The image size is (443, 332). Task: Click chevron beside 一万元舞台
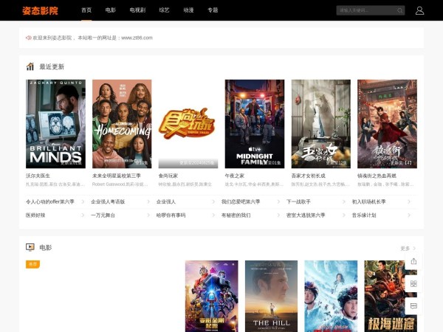point(148,215)
